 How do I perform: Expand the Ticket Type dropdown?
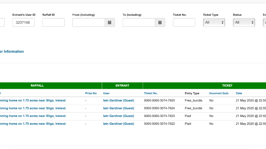214,22
